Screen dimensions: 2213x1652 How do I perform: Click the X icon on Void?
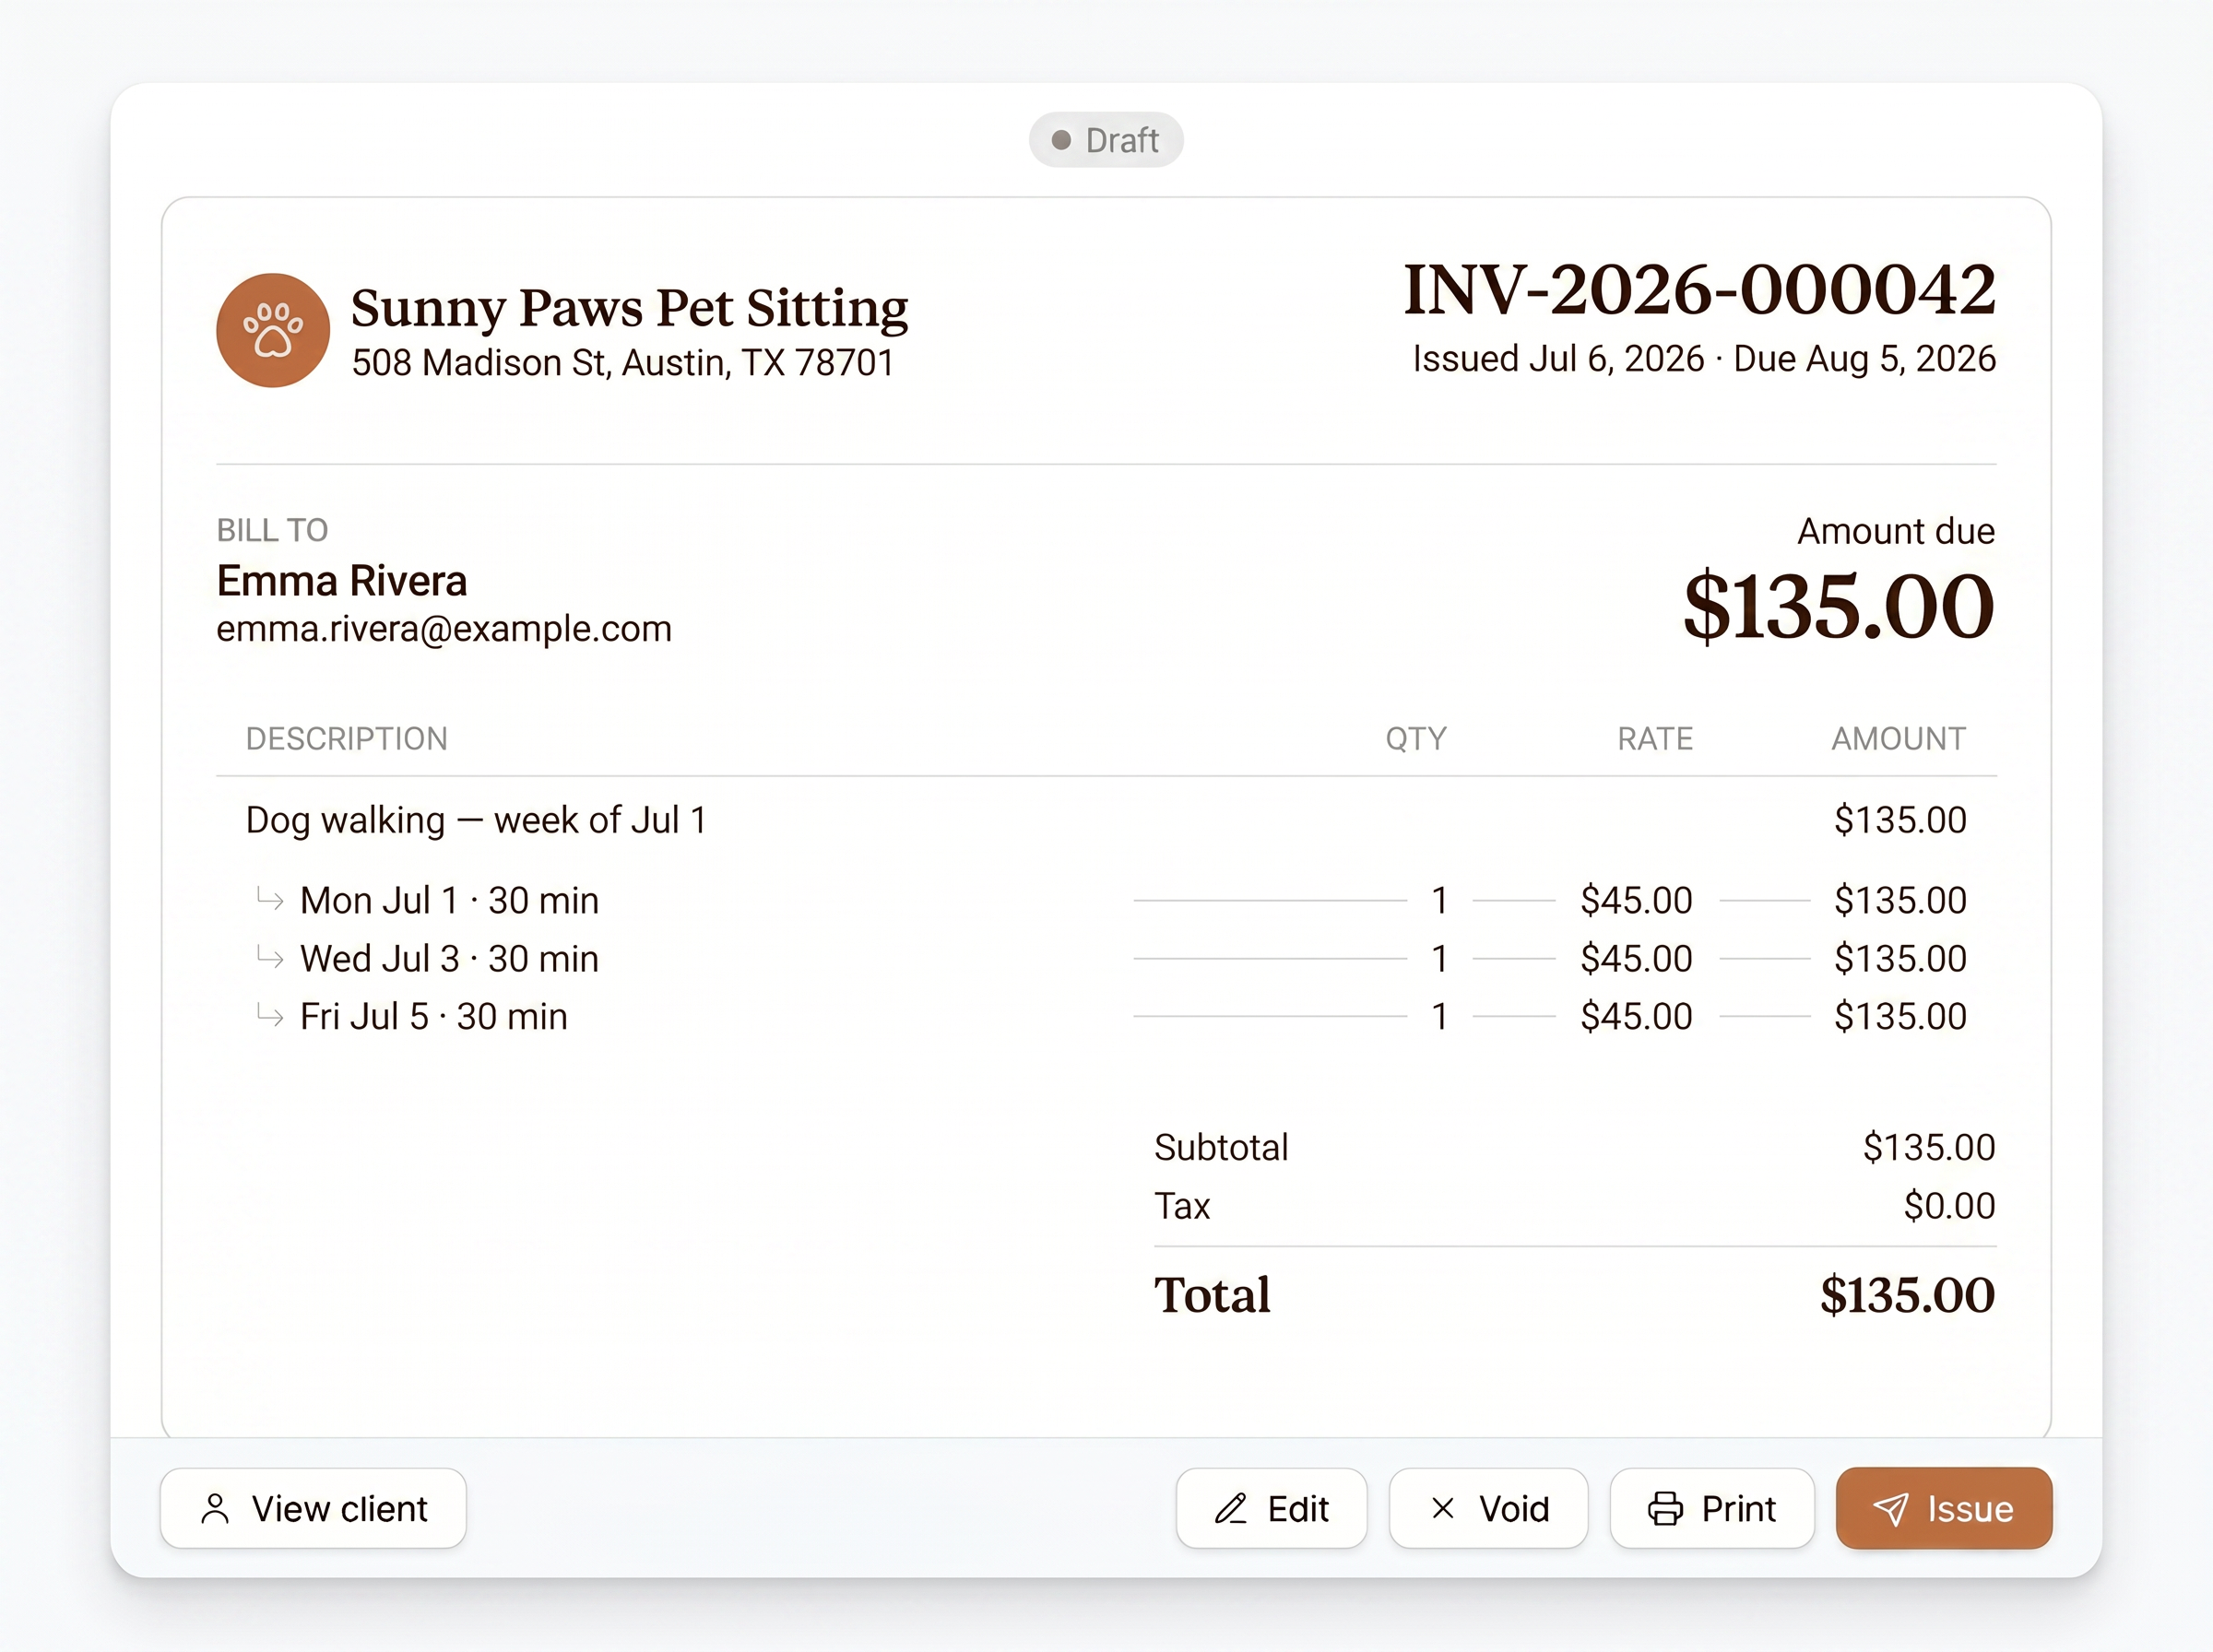click(1442, 1508)
